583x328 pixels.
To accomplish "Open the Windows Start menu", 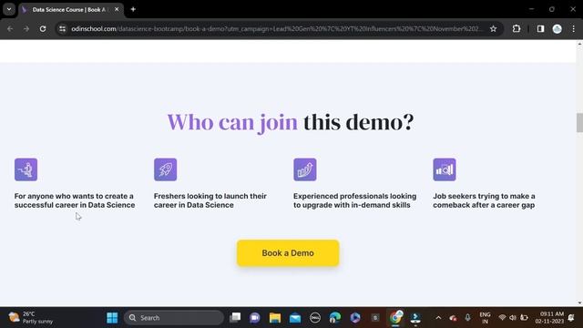I will 112,318.
